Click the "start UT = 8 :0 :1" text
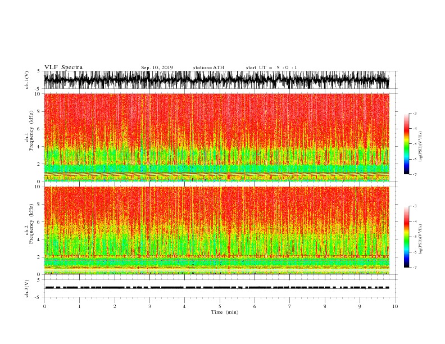The width and height of the screenshot is (445, 344). click(271, 67)
